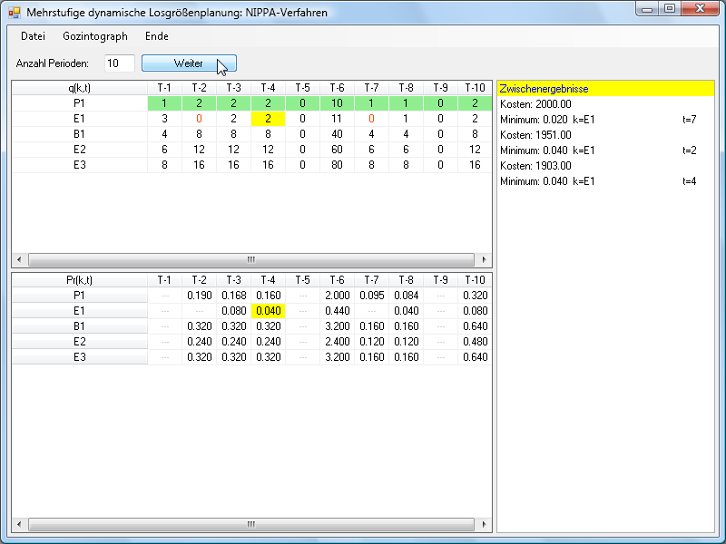Click the Ende menu item

pyautogui.click(x=157, y=36)
